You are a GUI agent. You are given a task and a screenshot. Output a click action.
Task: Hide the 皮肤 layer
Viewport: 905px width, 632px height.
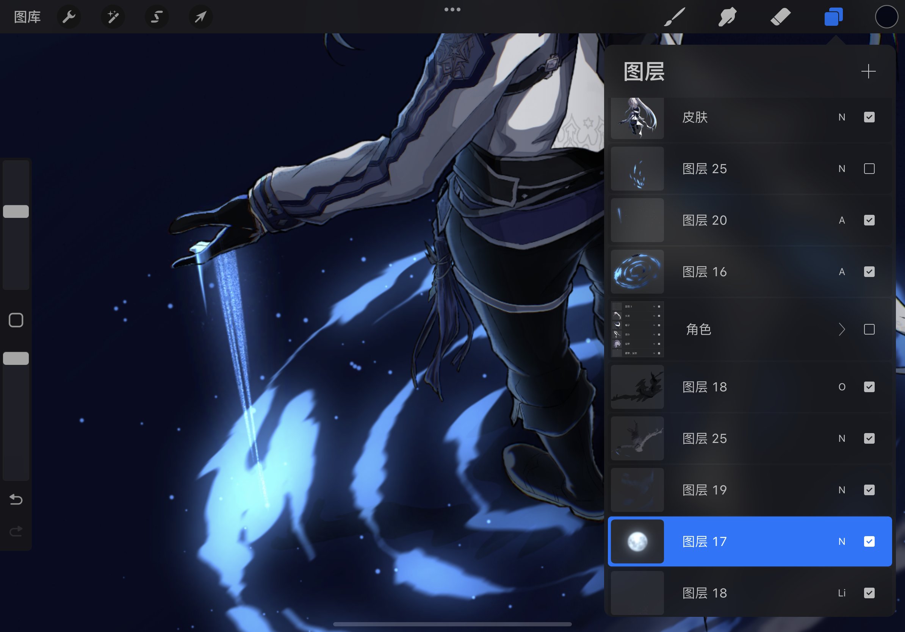pos(869,117)
